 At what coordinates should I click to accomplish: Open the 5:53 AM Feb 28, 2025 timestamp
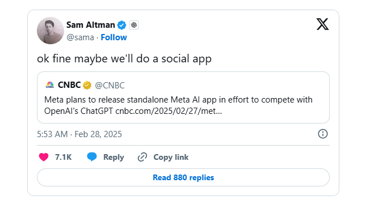click(79, 134)
